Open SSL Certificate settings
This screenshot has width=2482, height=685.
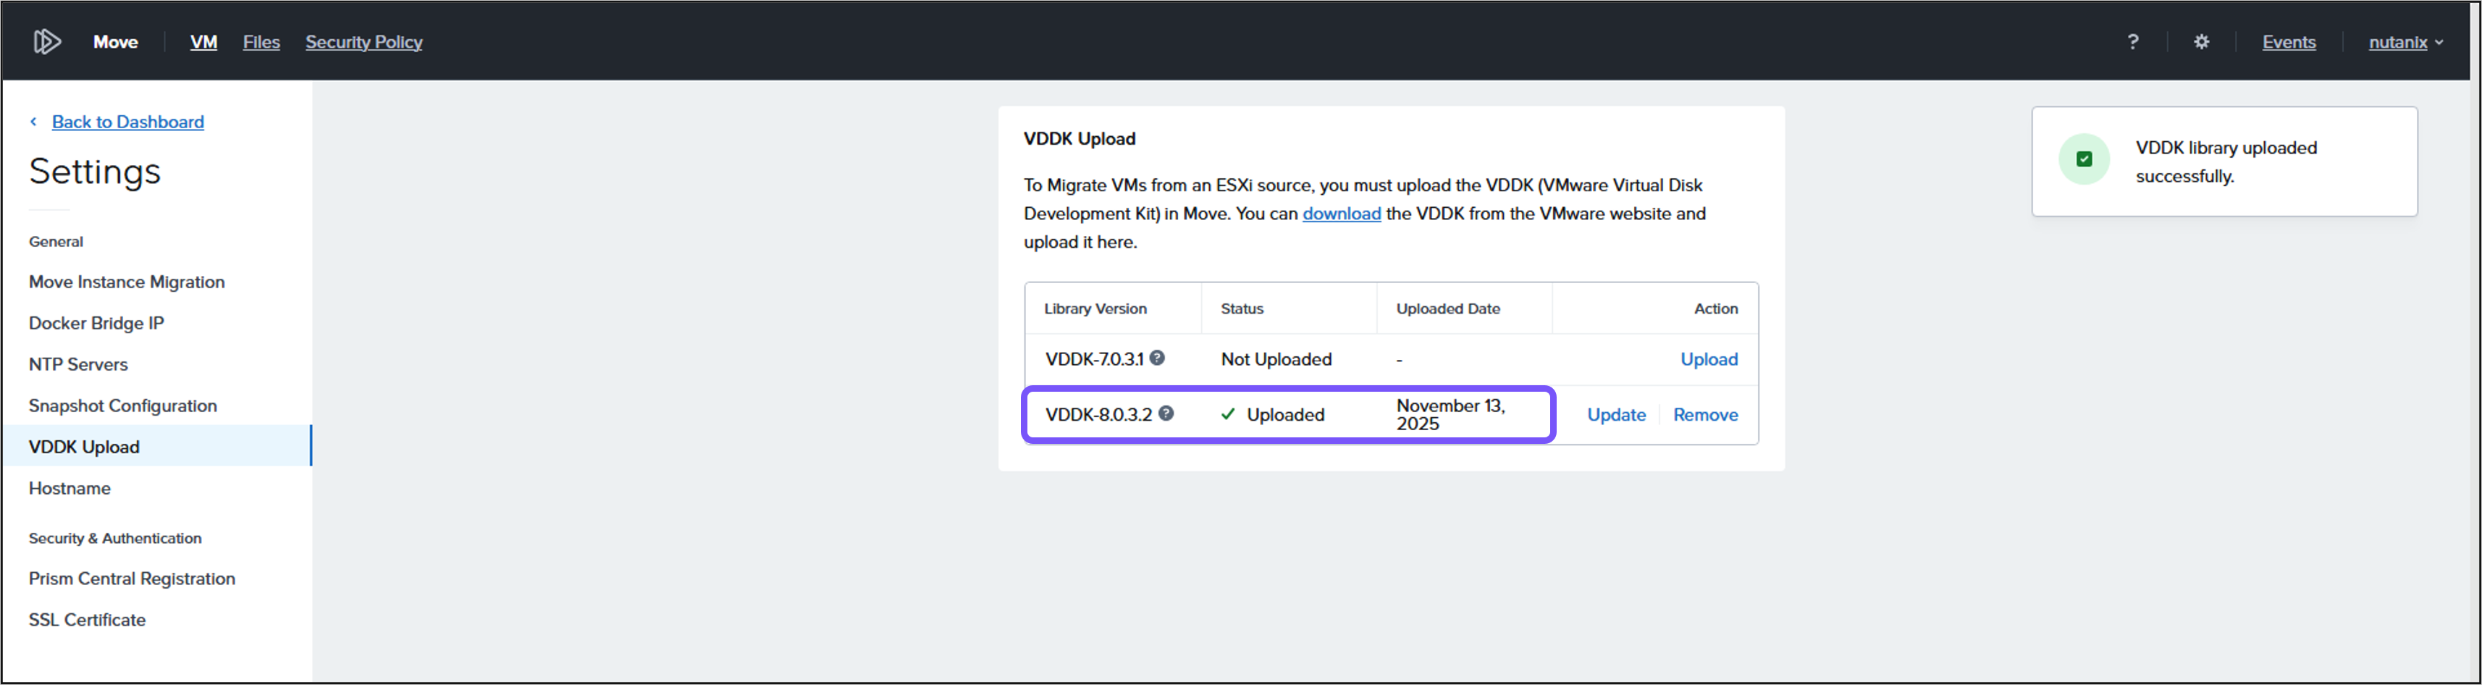click(x=87, y=618)
